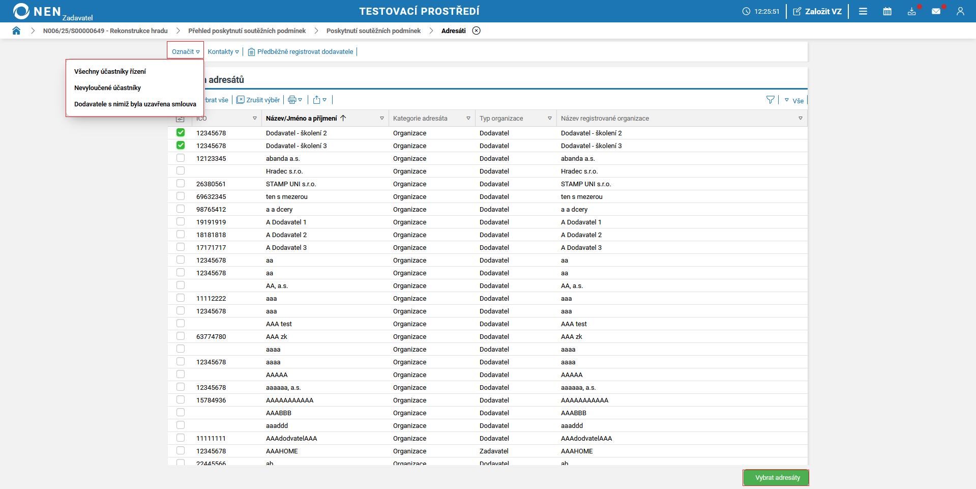Viewport: 976px width, 489px height.
Task: Click the export share icon in table toolbar
Action: 317,100
